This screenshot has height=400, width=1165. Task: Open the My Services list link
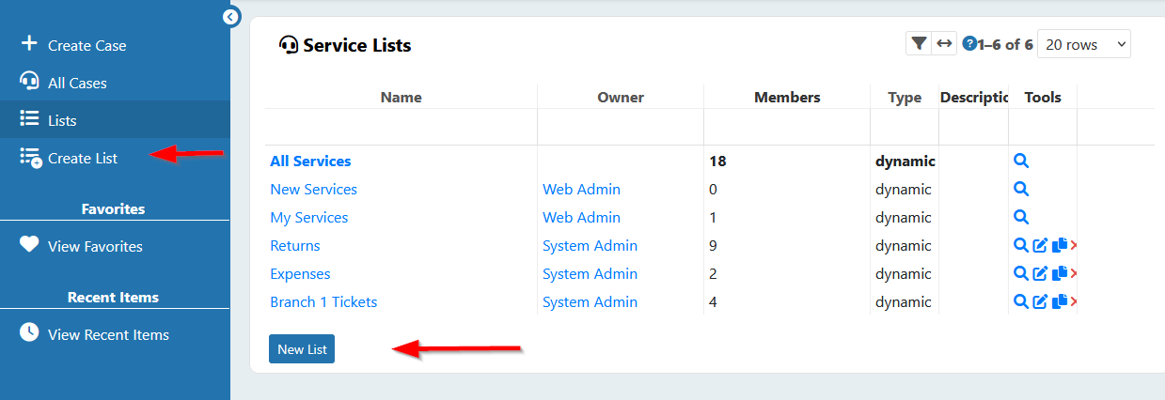click(x=308, y=218)
